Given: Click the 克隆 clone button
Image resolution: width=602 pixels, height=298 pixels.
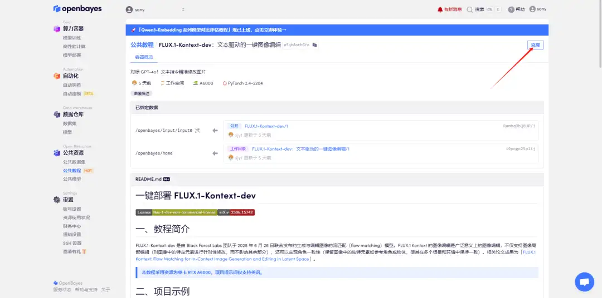Looking at the screenshot, I should (x=535, y=45).
